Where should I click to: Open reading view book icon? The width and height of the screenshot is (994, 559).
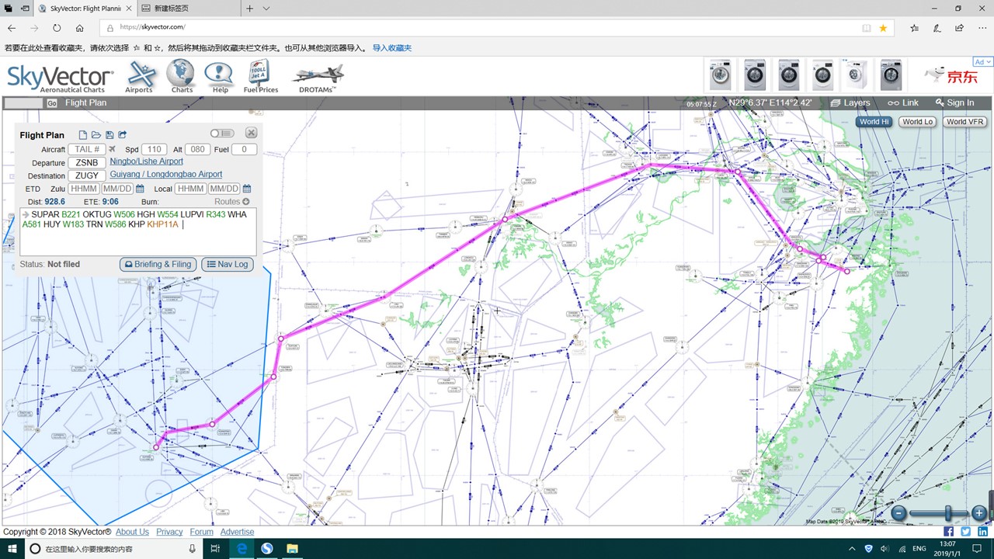click(867, 28)
